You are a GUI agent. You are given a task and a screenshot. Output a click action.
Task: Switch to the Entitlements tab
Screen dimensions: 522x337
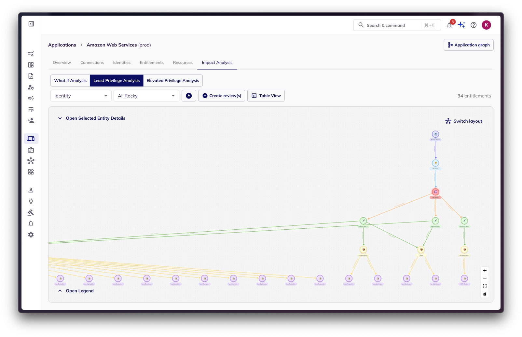pos(152,63)
